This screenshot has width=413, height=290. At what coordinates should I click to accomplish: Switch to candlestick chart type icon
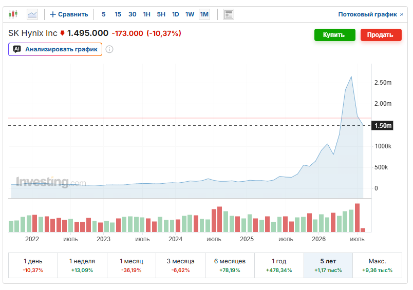(x=13, y=14)
